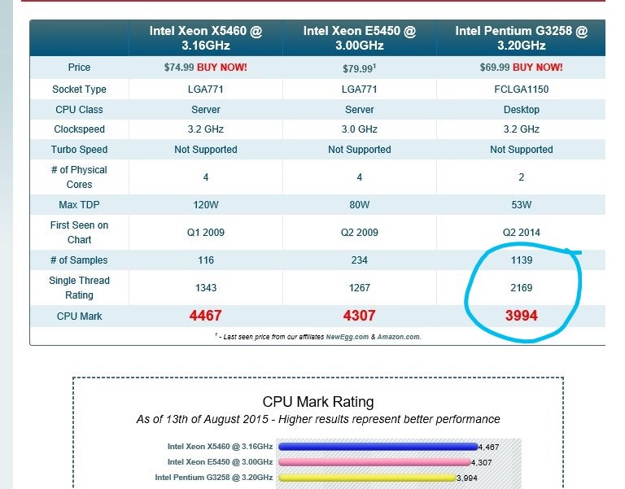Click FCLGA1150 socket value
This screenshot has height=489, width=625.
click(522, 90)
